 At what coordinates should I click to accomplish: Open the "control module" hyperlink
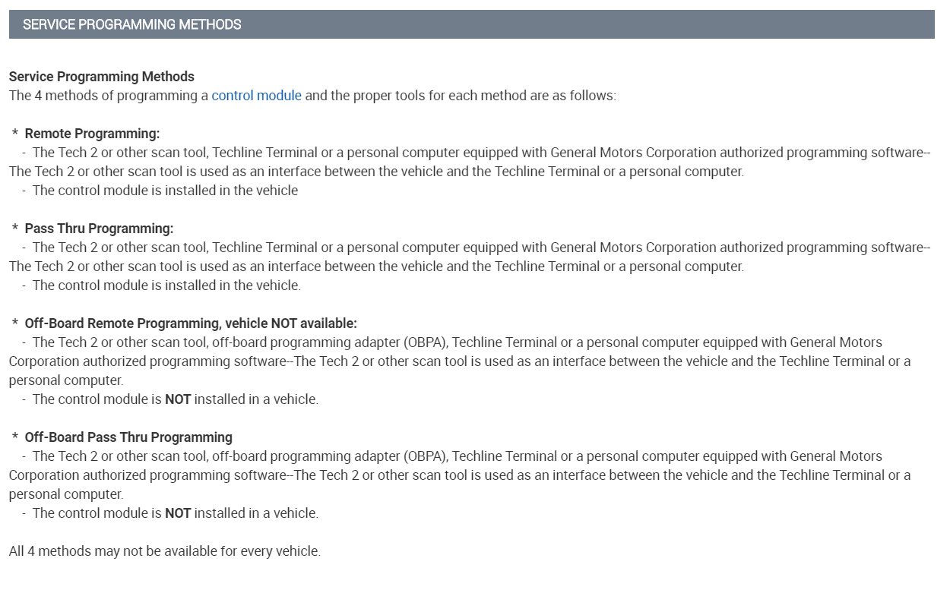tap(256, 96)
